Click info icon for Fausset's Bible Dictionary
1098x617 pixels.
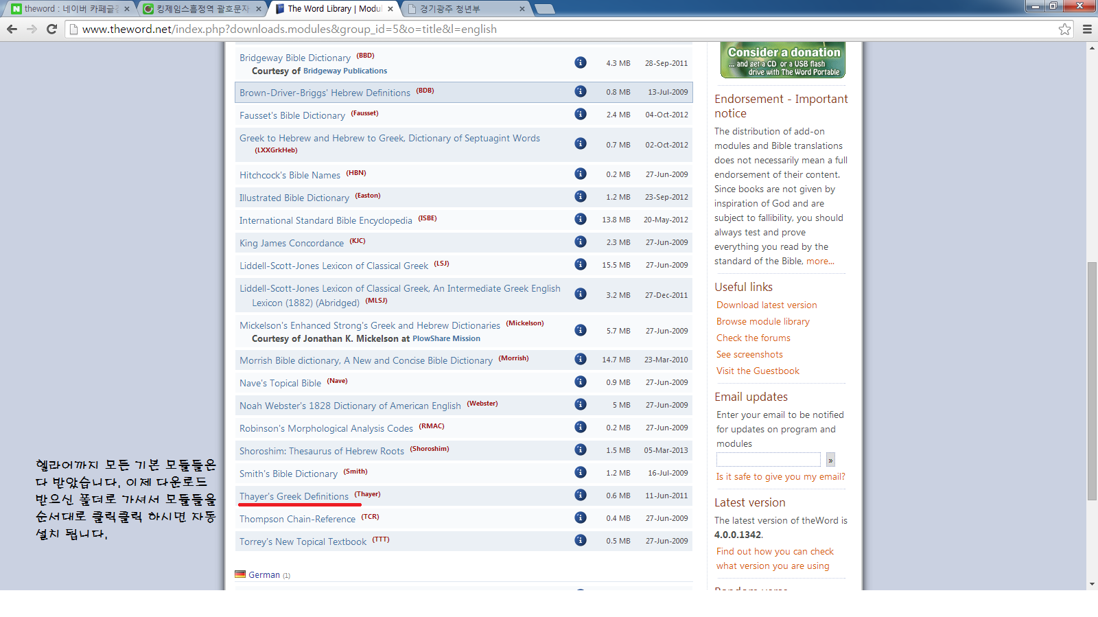tap(581, 114)
